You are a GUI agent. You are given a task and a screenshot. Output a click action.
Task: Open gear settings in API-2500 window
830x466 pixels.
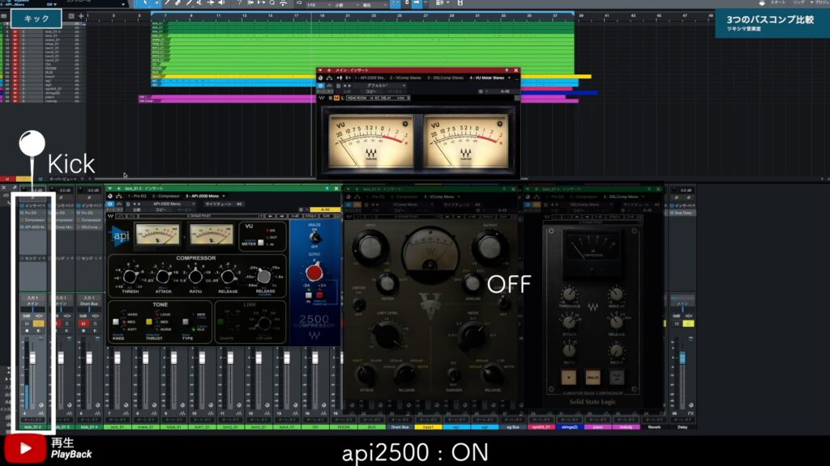[x=301, y=210]
